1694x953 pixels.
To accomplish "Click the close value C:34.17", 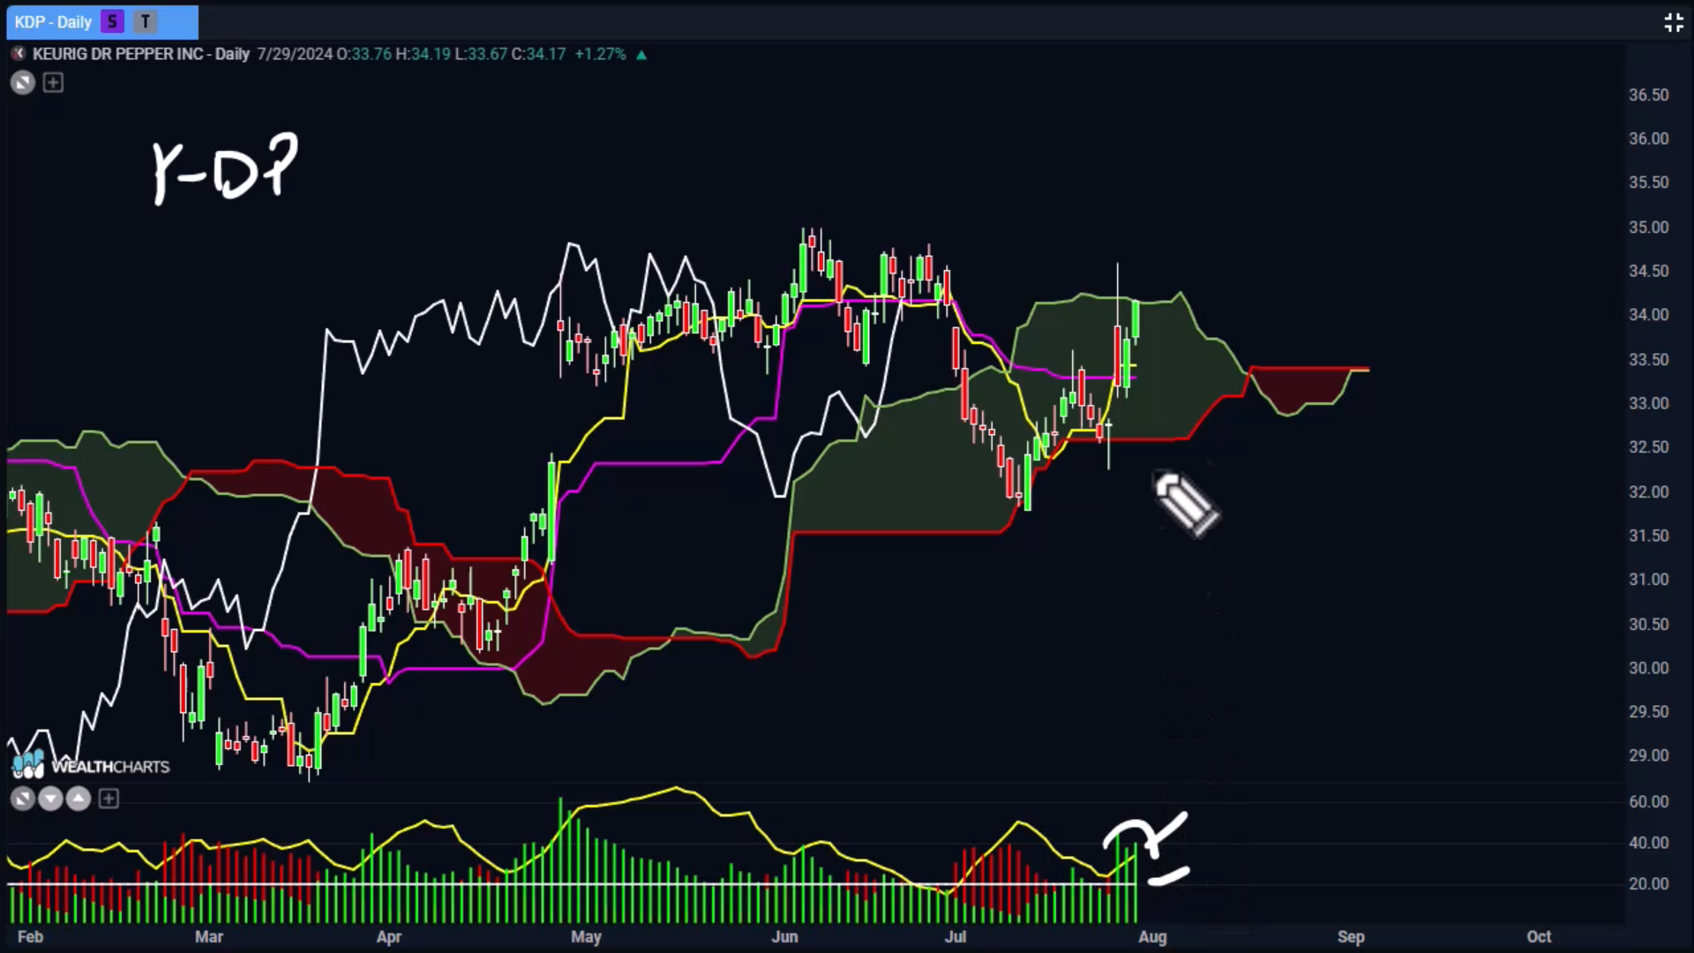I will coord(538,54).
